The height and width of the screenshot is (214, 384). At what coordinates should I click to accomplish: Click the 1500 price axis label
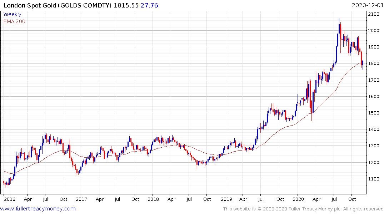pyautogui.click(x=374, y=113)
